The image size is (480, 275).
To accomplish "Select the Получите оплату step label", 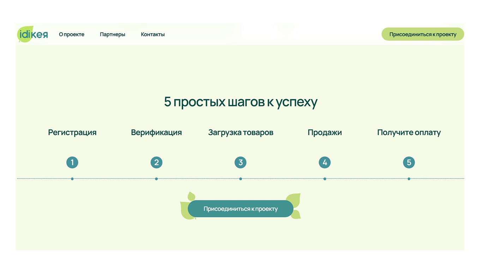I will pos(409,132).
